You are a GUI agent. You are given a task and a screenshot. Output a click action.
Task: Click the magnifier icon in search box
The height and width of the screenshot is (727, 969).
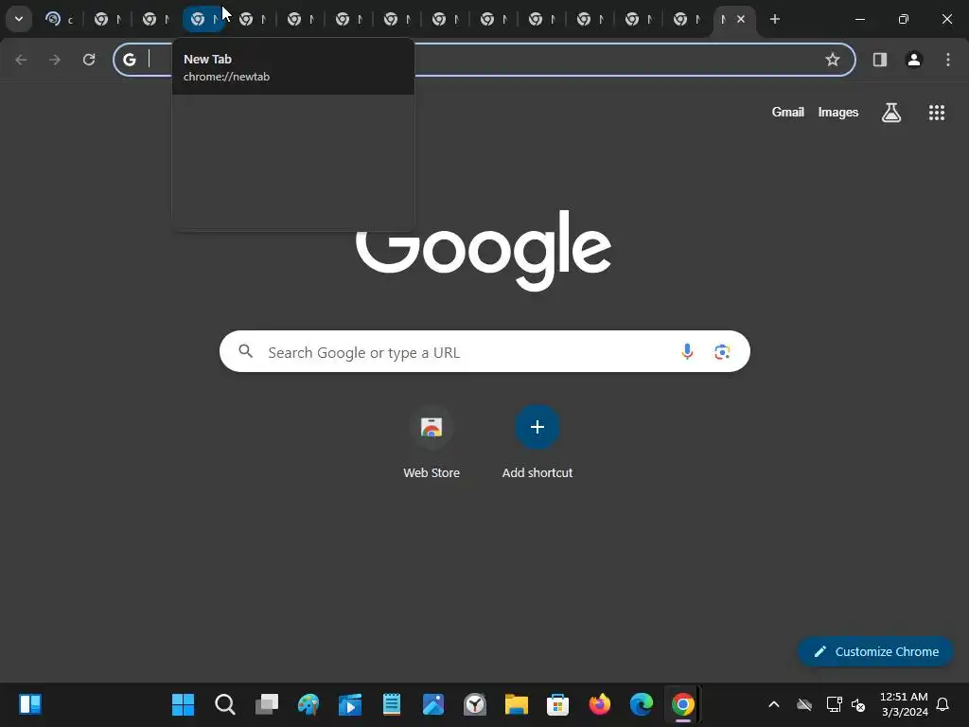(246, 352)
